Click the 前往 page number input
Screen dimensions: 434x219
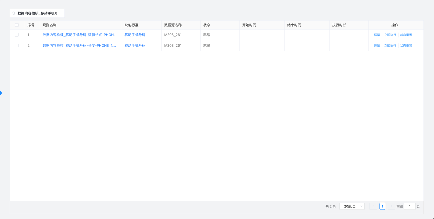pyautogui.click(x=409, y=206)
